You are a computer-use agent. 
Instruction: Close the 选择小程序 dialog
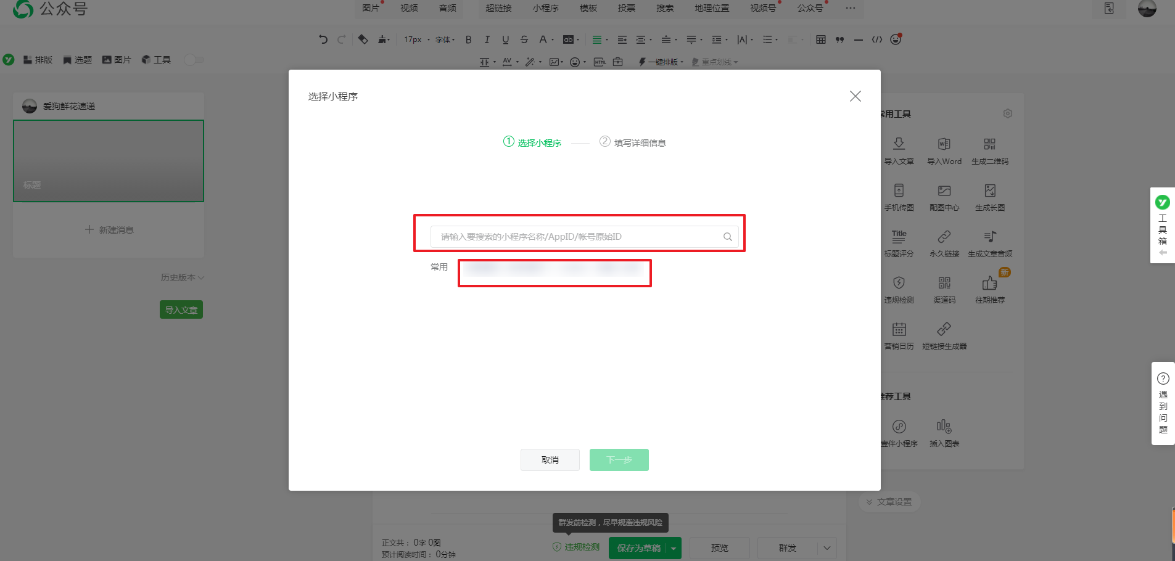tap(855, 96)
